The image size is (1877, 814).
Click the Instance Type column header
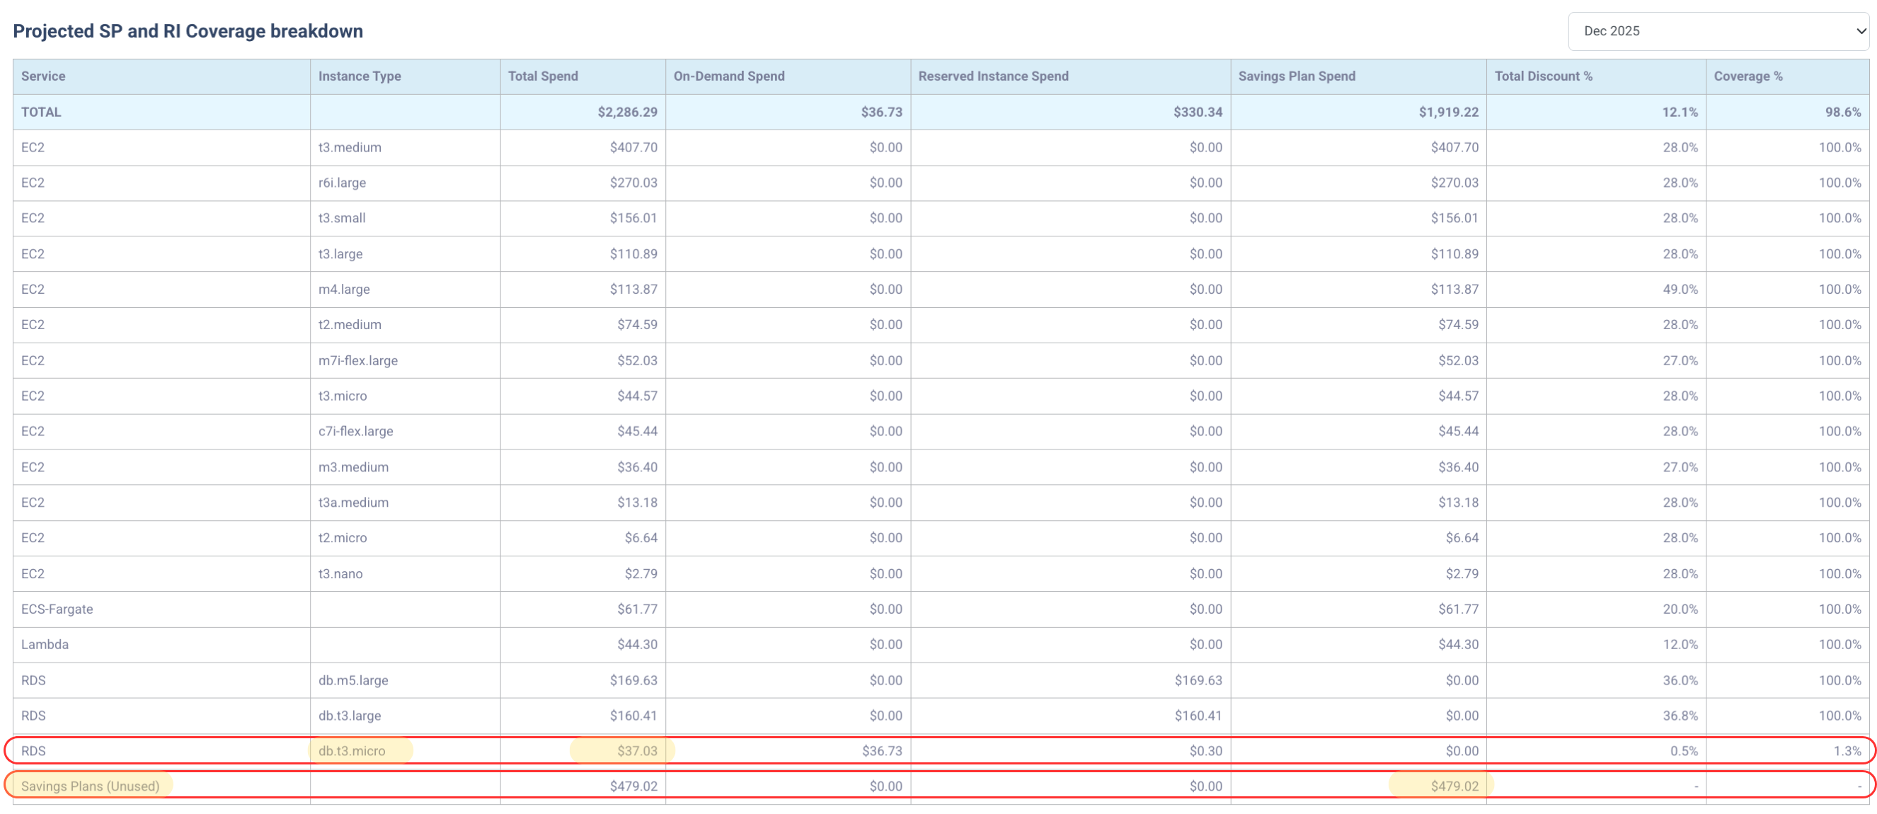[360, 76]
